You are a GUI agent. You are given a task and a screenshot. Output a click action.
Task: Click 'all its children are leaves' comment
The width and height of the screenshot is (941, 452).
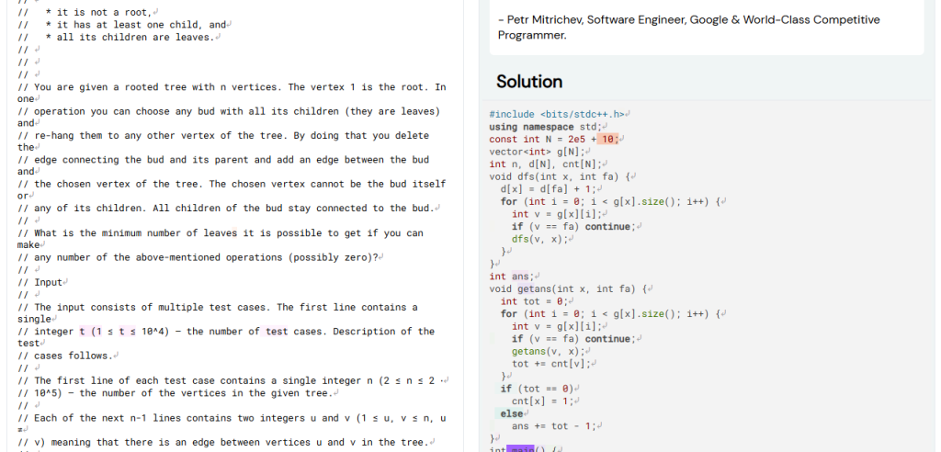tap(134, 37)
